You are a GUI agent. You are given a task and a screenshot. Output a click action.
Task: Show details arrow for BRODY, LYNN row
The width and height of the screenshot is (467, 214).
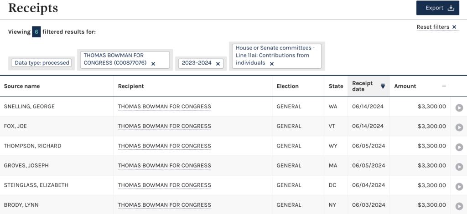(x=459, y=206)
